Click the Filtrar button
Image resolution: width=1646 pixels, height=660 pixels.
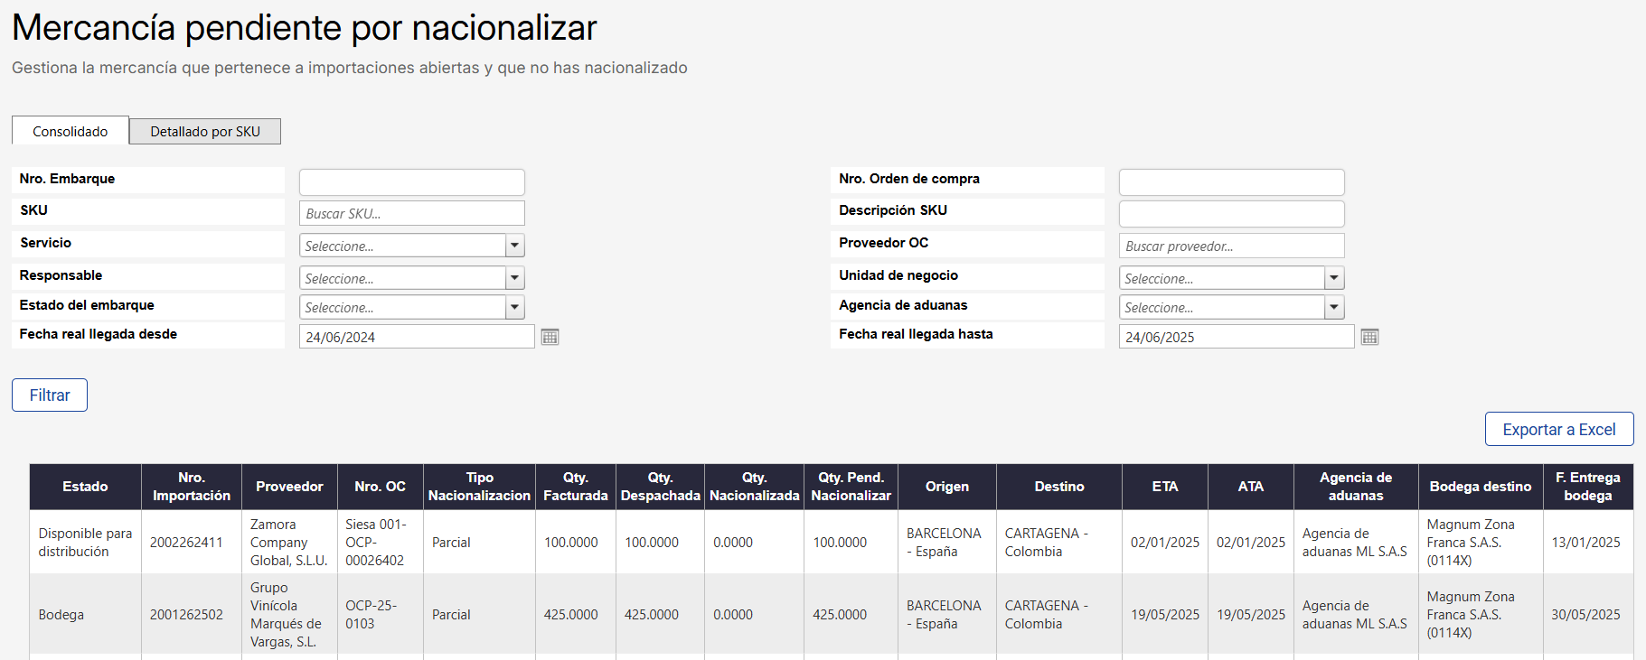coord(50,395)
